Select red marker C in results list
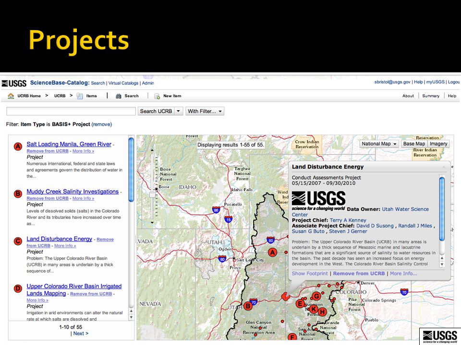This screenshot has width=461, height=345. [18, 241]
